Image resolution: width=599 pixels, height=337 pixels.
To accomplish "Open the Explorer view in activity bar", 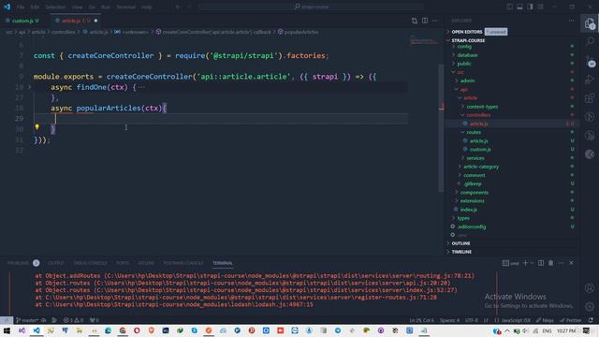I will point(590,23).
